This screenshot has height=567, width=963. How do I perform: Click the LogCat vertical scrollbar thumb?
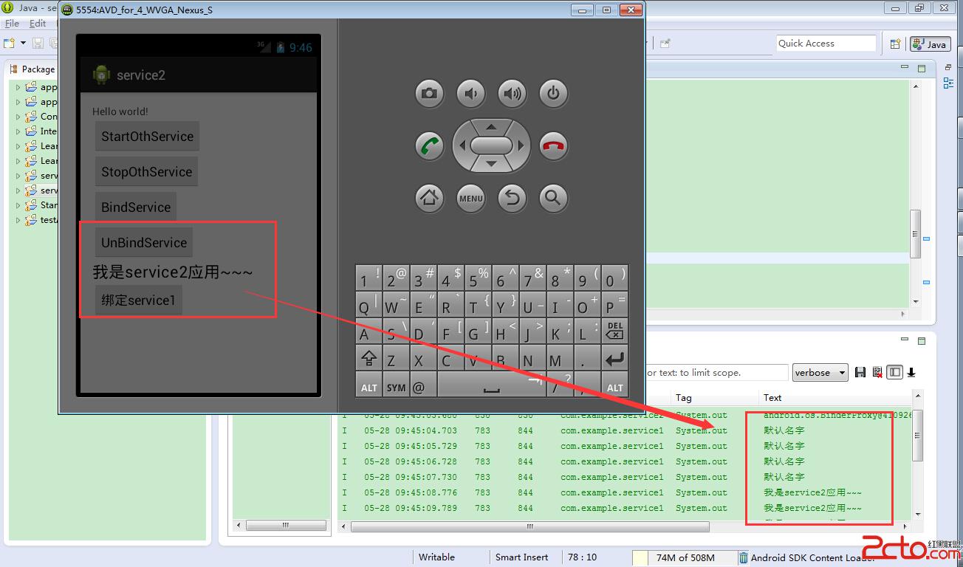pos(918,436)
